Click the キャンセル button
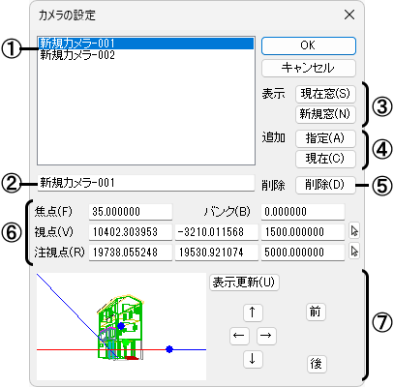This screenshot has width=394, height=387. click(x=309, y=68)
